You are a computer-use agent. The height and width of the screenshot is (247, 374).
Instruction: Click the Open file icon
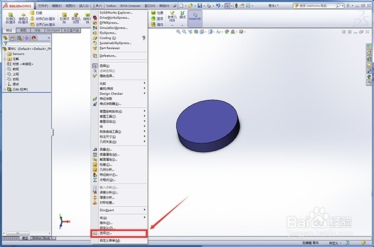pyautogui.click(x=191, y=6)
